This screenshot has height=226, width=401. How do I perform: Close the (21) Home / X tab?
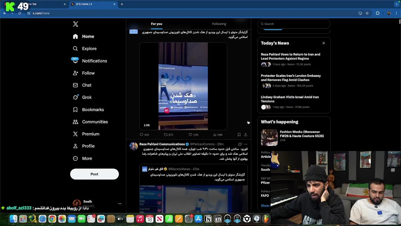[114, 4]
